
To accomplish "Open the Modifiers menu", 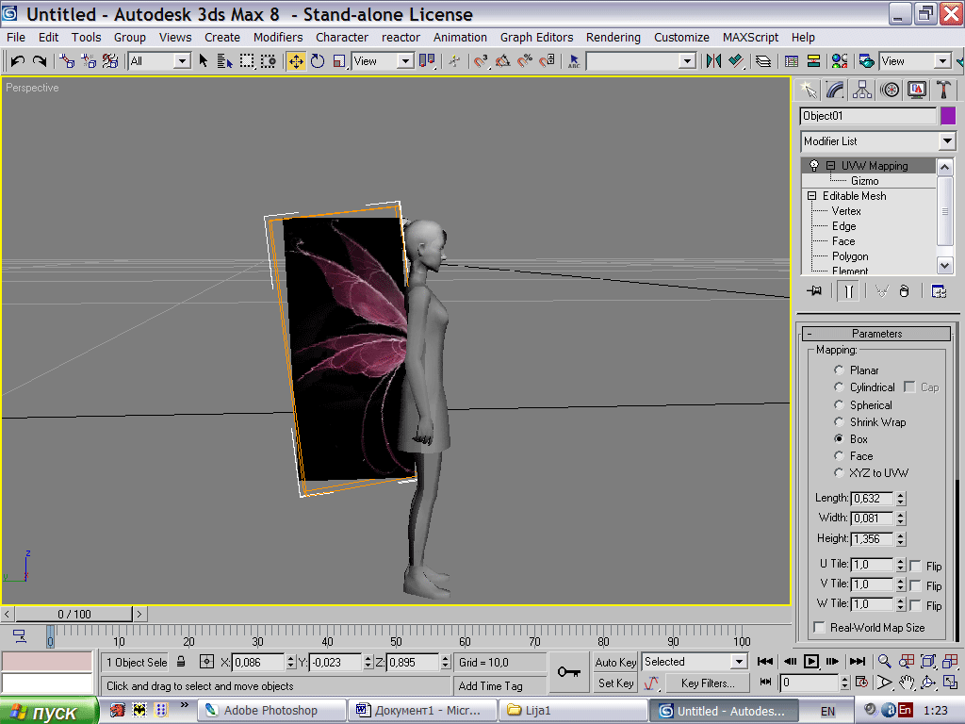I will click(278, 37).
